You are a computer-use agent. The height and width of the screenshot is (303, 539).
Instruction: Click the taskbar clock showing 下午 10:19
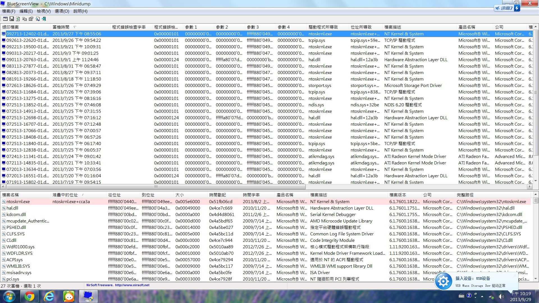520,297
